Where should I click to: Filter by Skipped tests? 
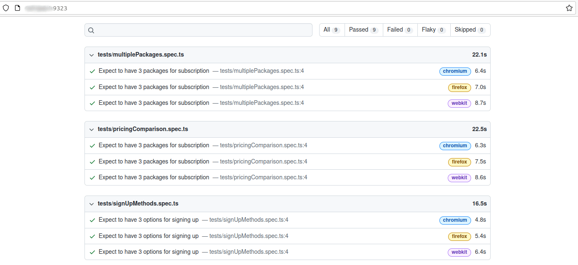pyautogui.click(x=470, y=30)
